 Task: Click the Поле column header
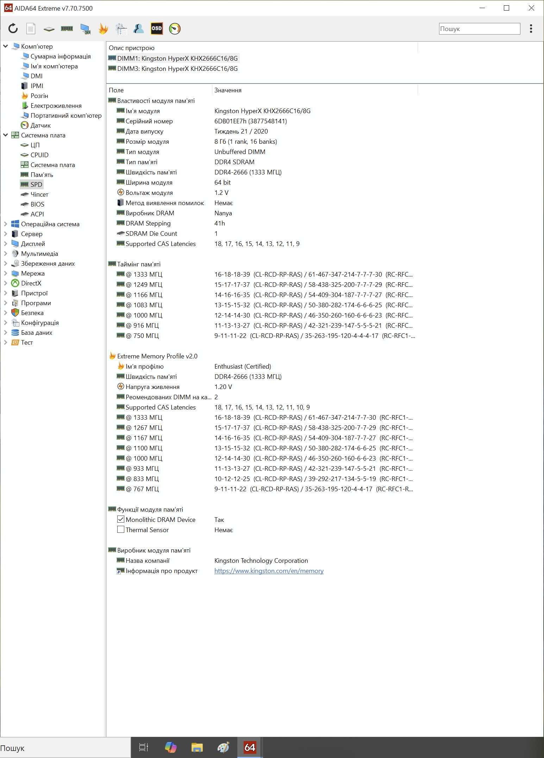160,90
